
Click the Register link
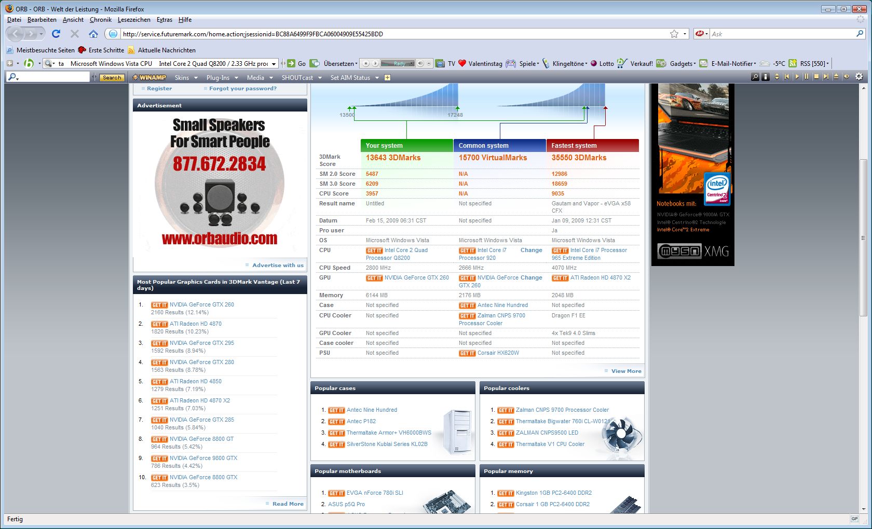coord(159,89)
